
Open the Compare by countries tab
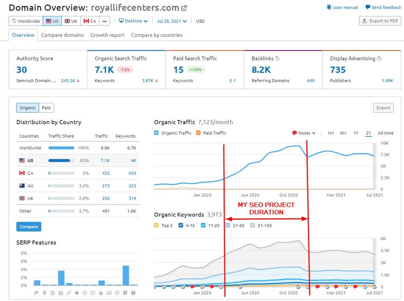(x=157, y=35)
